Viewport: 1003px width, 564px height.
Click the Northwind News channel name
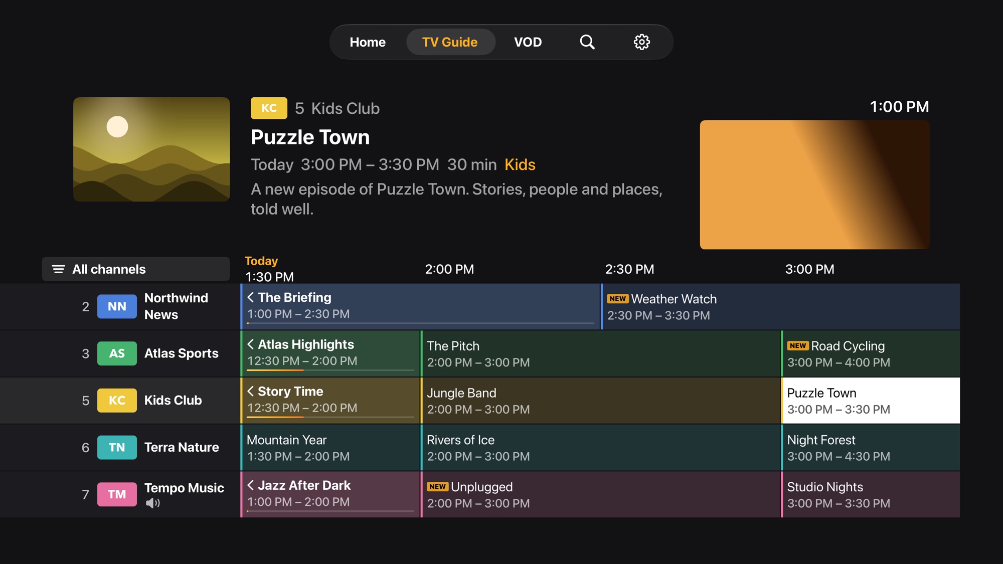pyautogui.click(x=176, y=306)
